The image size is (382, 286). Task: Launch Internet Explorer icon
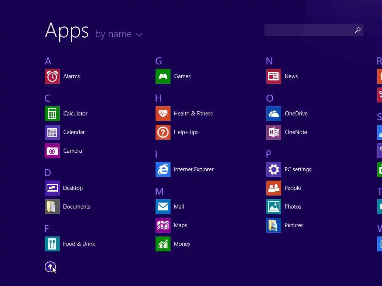coord(163,169)
